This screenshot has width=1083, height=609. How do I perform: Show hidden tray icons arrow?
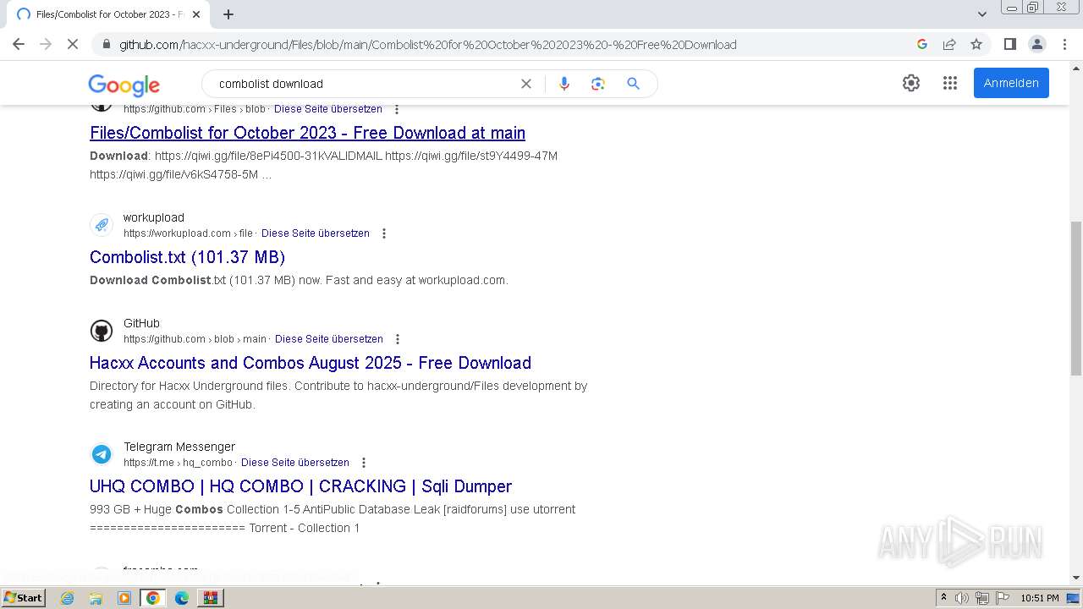(943, 598)
